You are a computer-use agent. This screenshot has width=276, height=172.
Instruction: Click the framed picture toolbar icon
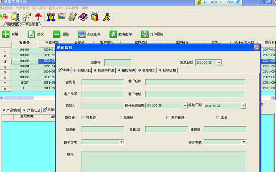[62, 16]
